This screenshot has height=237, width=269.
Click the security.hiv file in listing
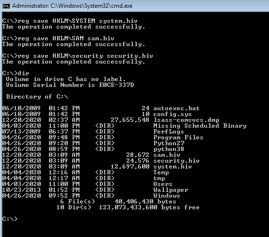pyautogui.click(x=176, y=161)
